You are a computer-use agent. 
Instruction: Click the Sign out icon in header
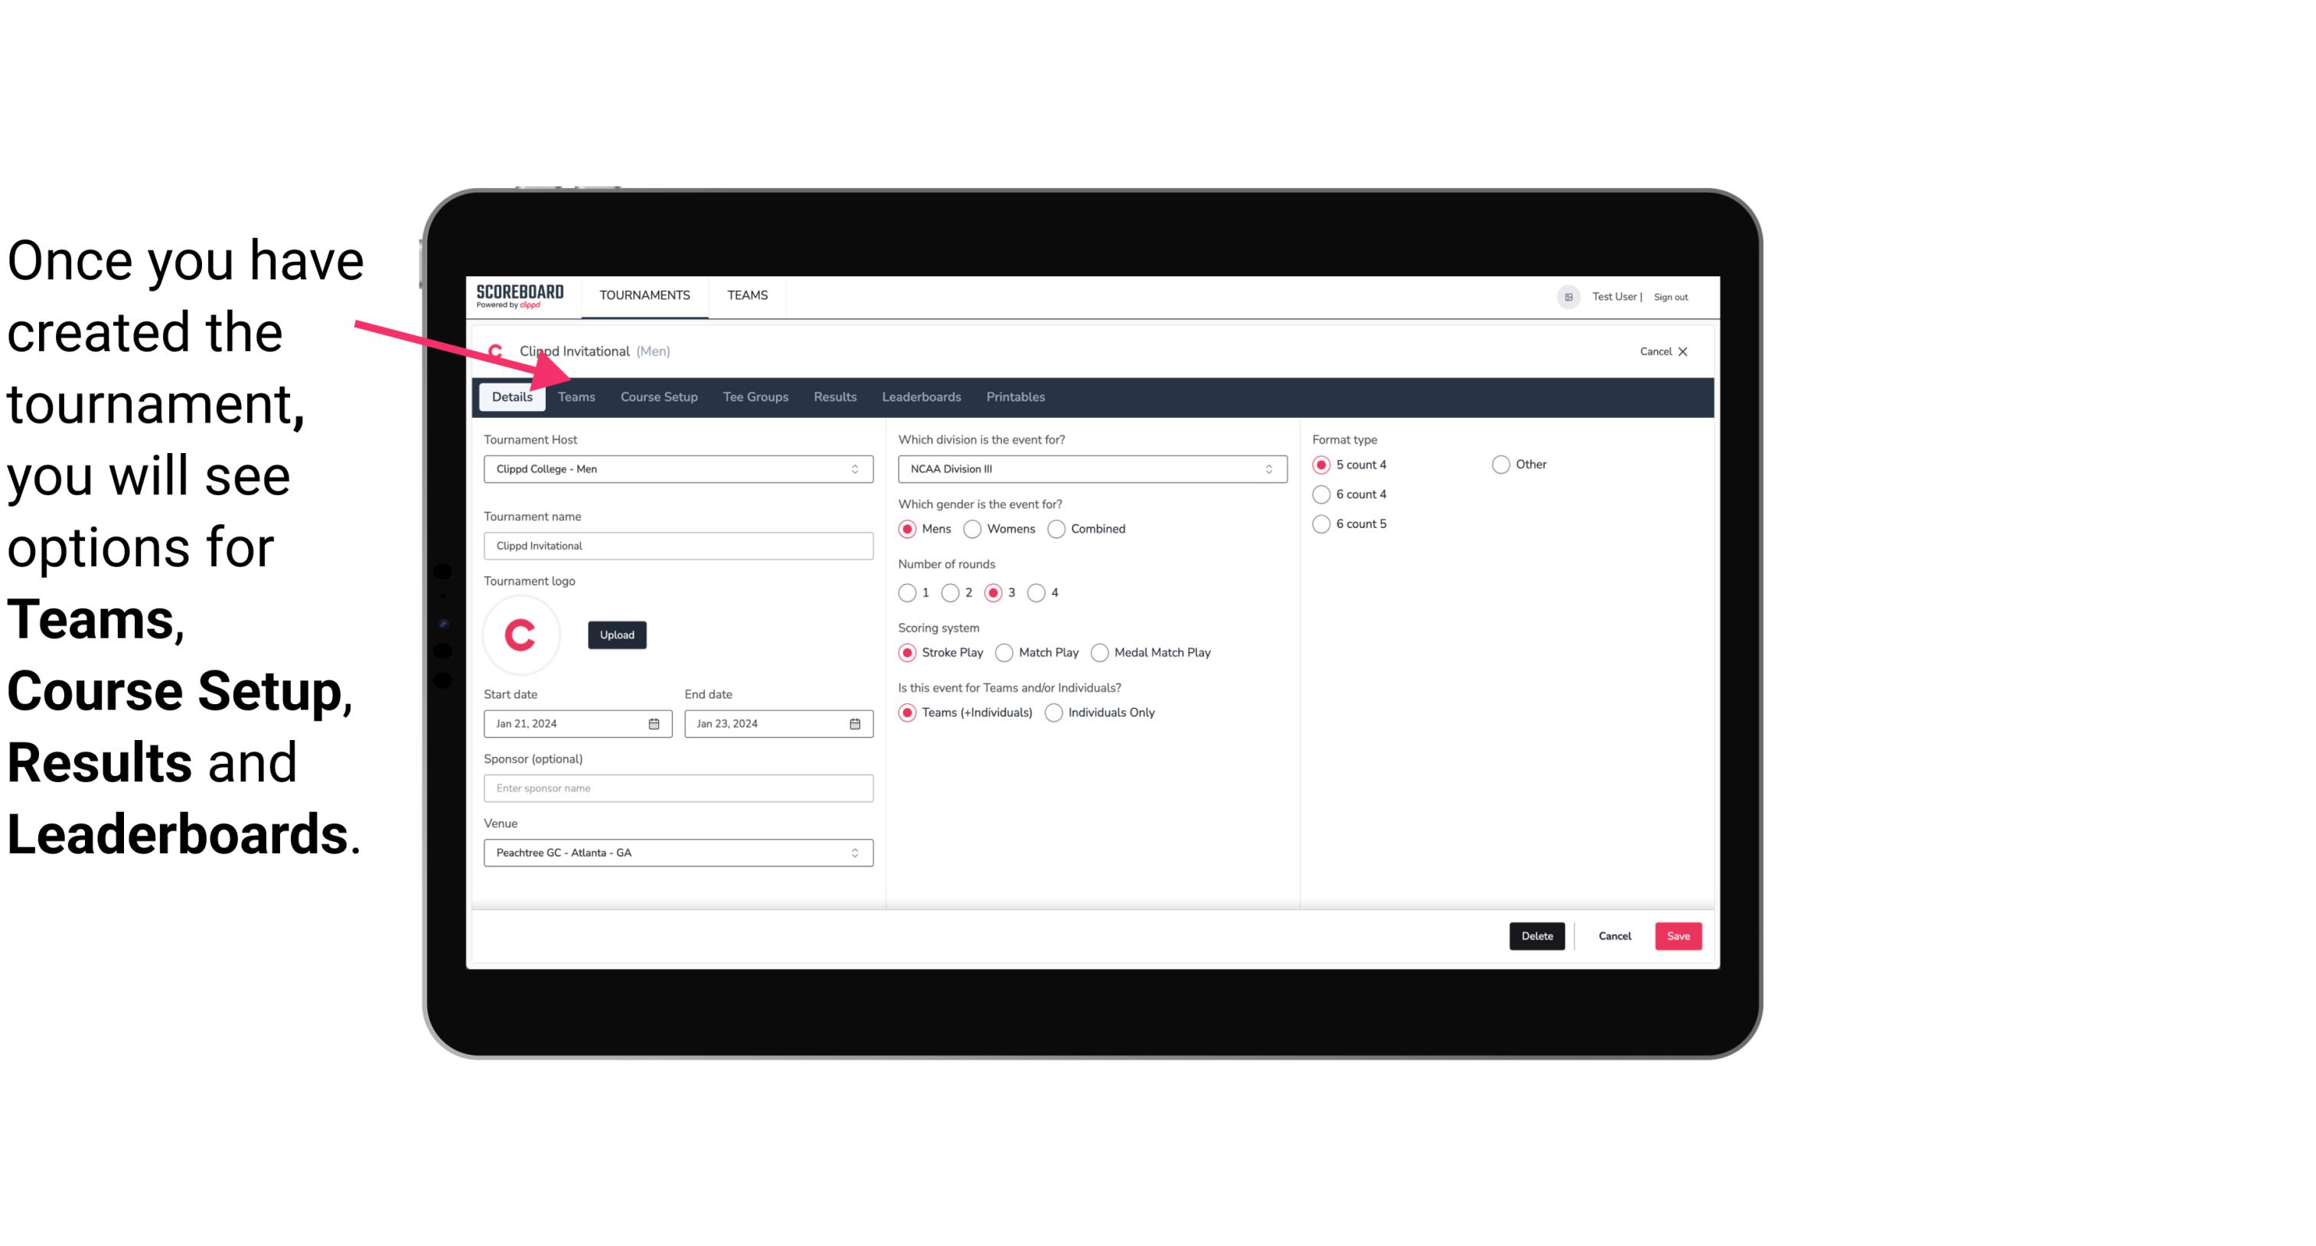tap(1672, 296)
